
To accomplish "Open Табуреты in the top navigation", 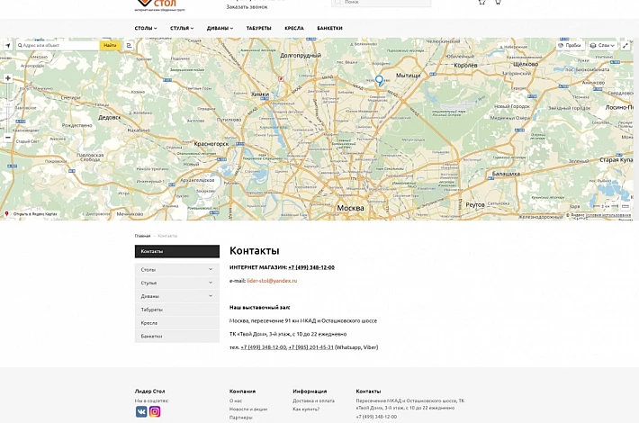I will [x=259, y=28].
